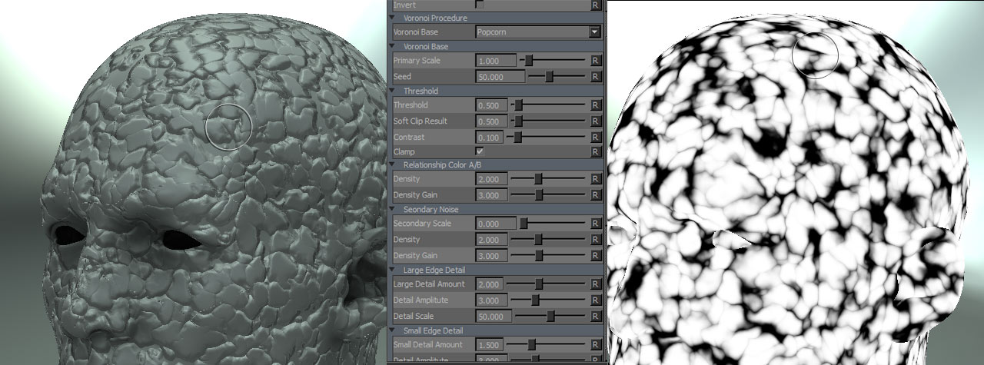Screen dimensions: 984x365
Task: Click the reset R button for Primary Scale
Action: (595, 60)
